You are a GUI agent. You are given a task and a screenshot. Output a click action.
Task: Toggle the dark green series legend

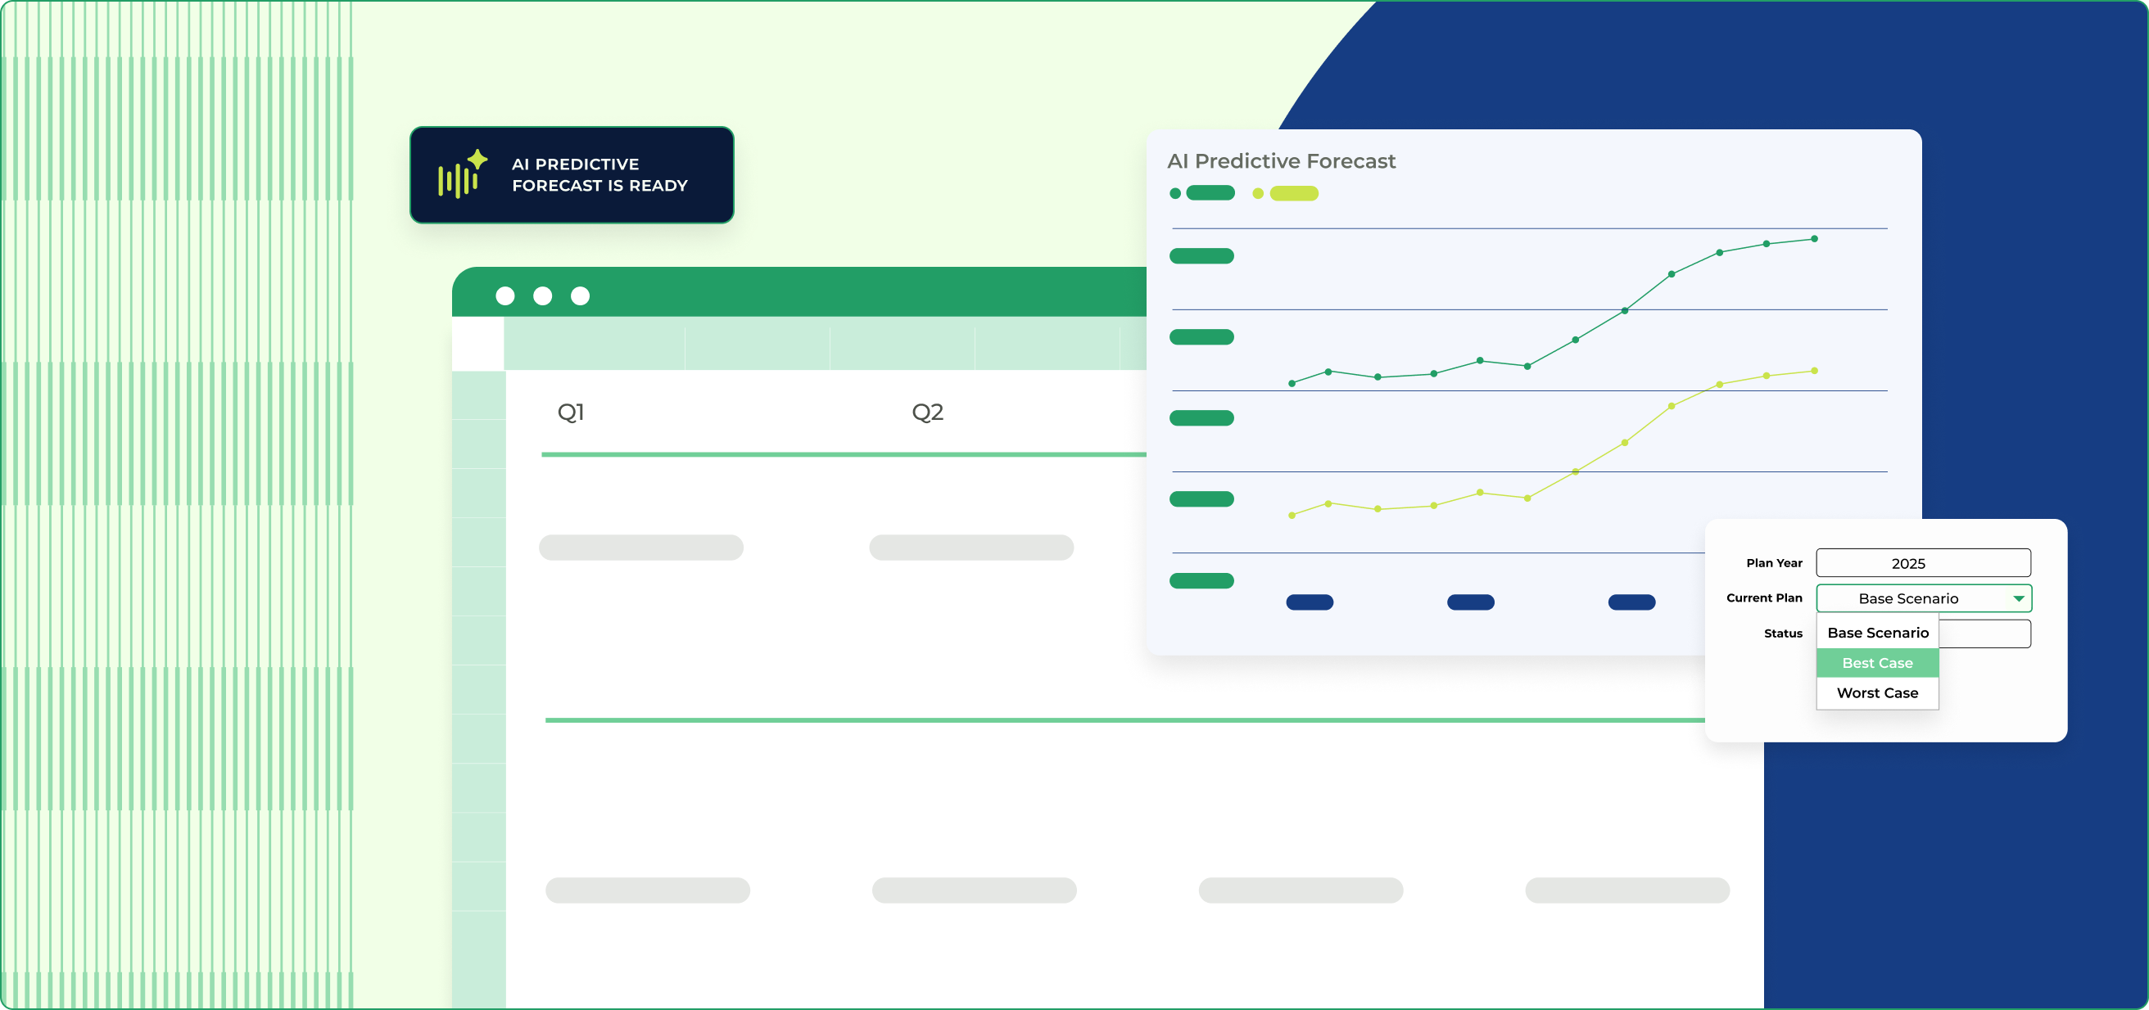pyautogui.click(x=1201, y=193)
